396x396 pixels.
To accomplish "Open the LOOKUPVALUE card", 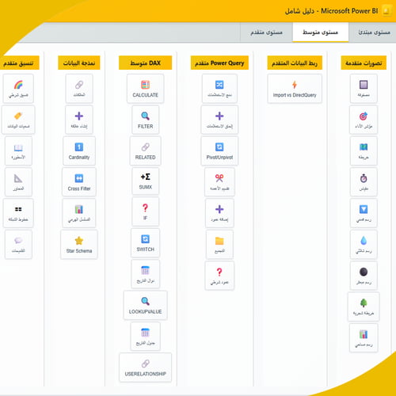I will click(145, 306).
